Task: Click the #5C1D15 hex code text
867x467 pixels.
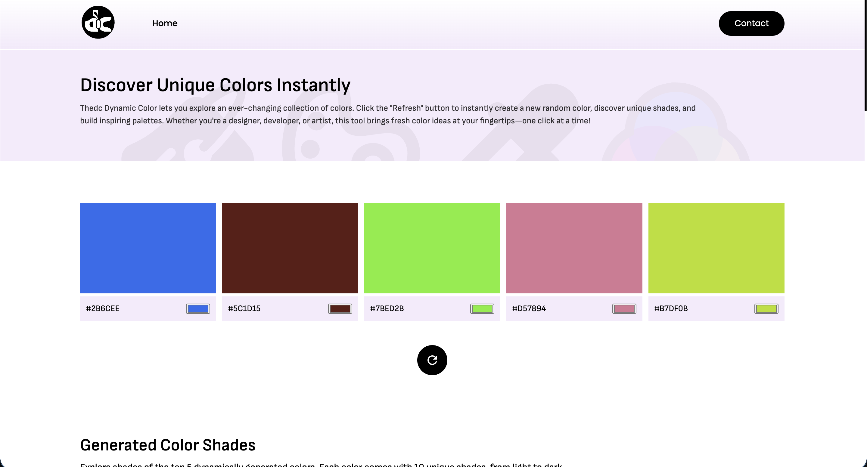Action: (x=244, y=308)
